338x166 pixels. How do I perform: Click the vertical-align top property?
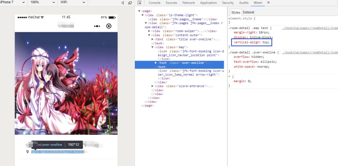(x=252, y=43)
